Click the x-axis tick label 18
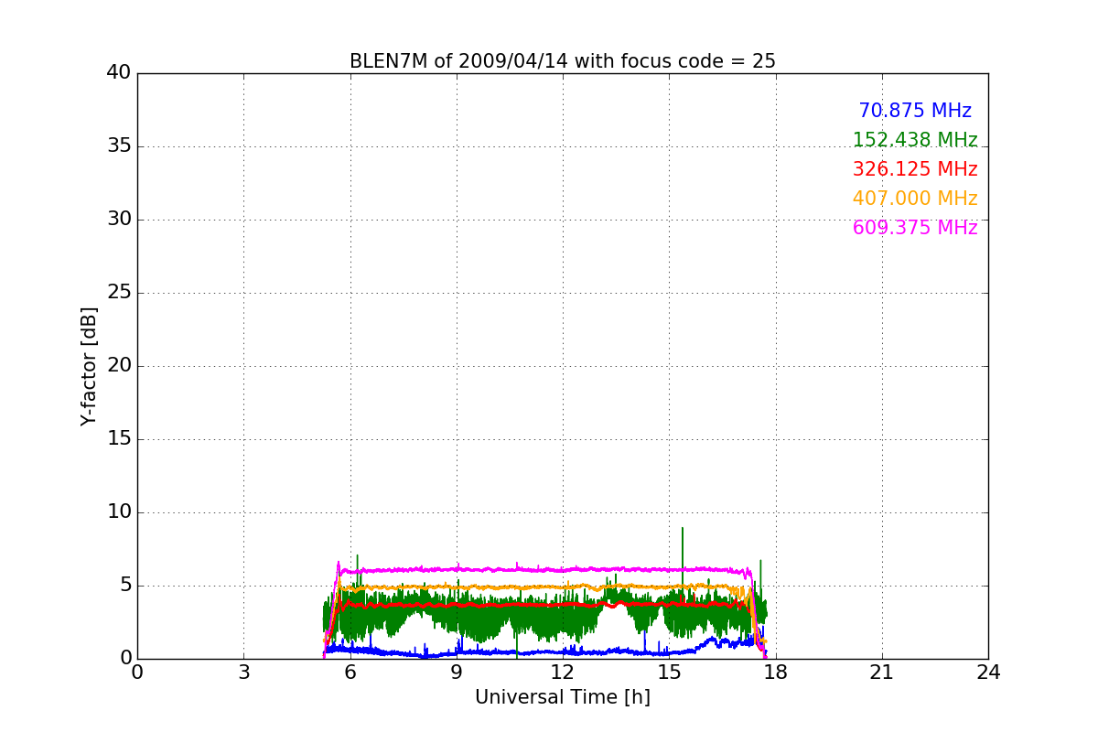The image size is (1098, 732). [x=776, y=673]
